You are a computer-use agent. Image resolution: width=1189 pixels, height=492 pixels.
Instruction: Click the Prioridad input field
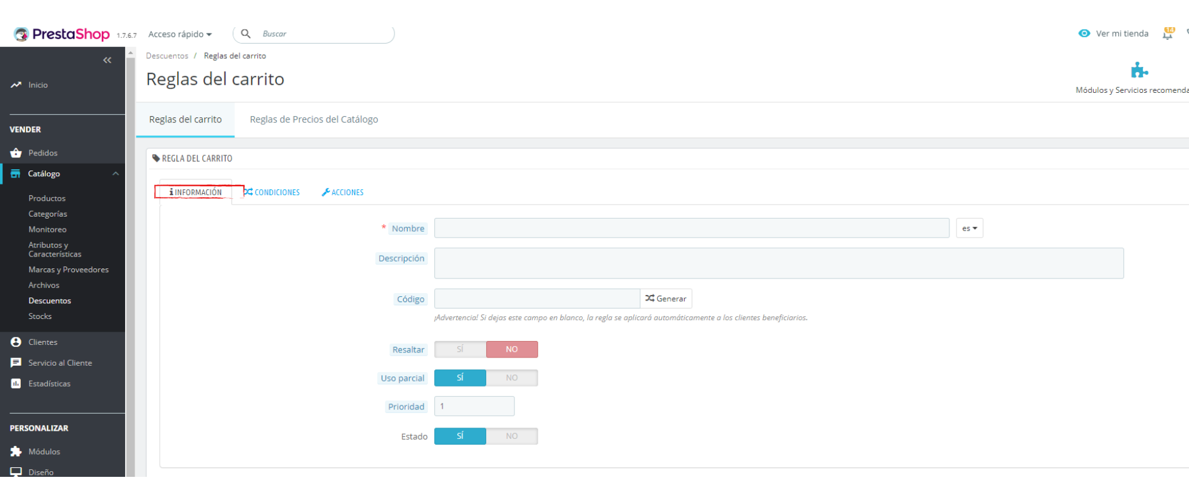474,406
